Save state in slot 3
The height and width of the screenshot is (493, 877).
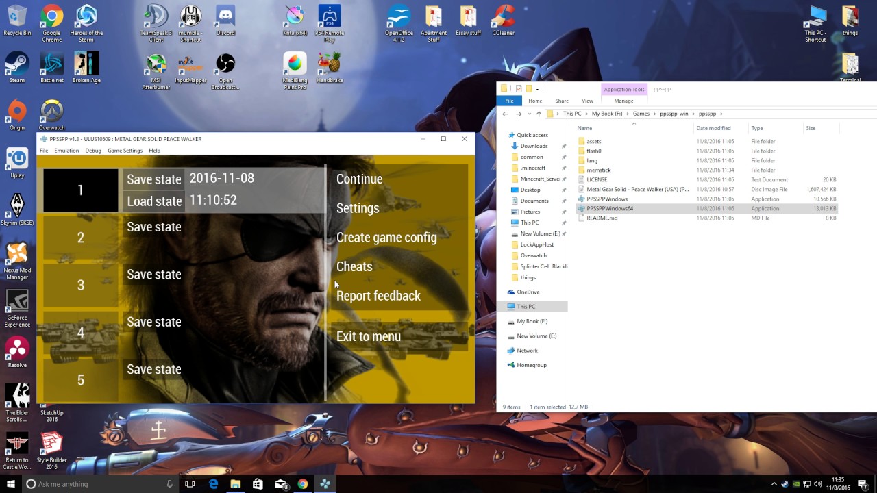coord(153,275)
